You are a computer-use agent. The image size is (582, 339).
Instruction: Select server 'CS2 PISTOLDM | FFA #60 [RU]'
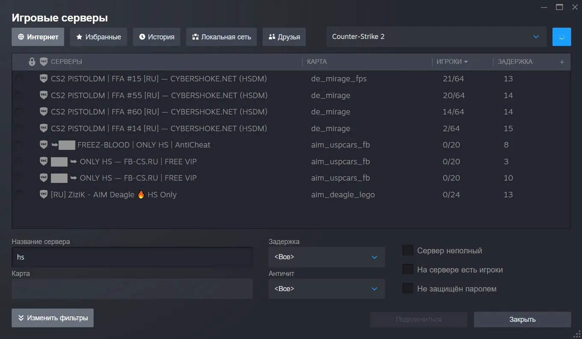pos(159,111)
